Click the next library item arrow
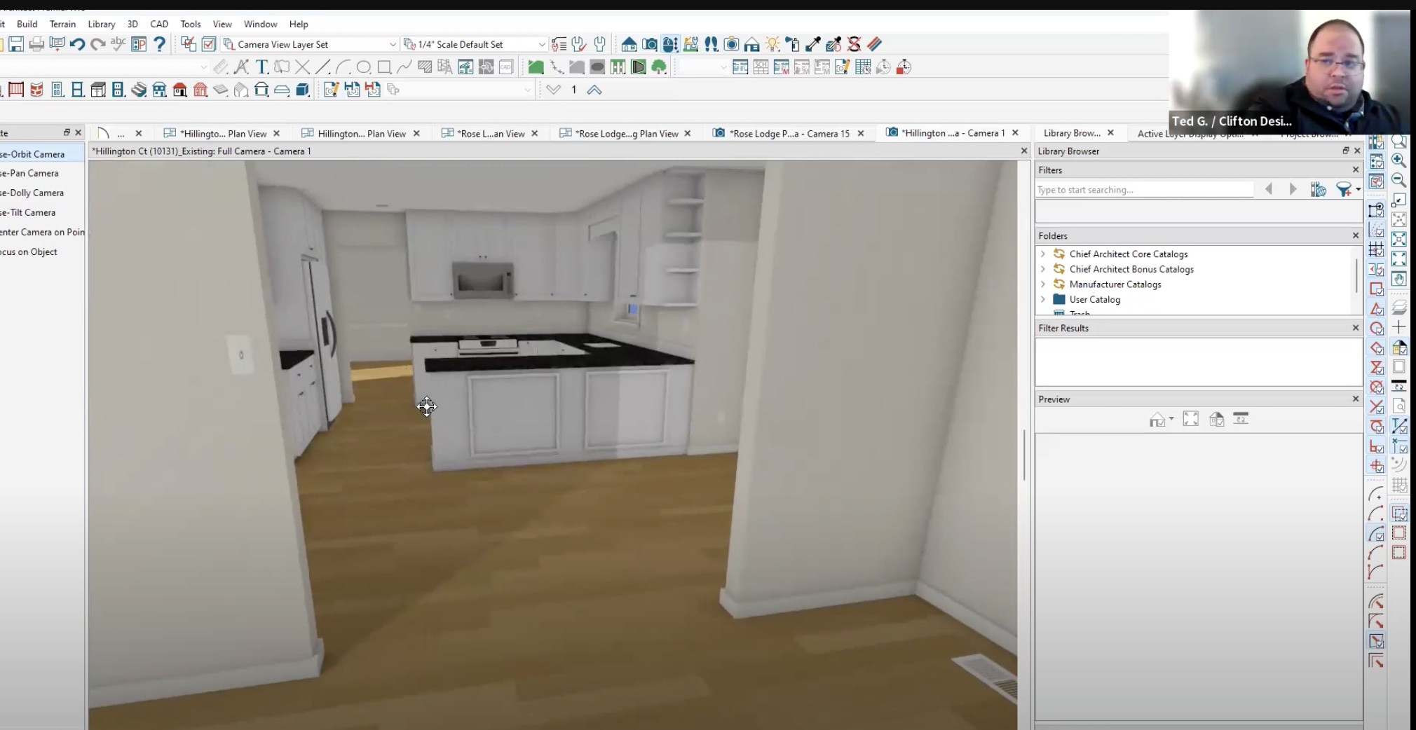Screen dimensions: 1416x730 coord(1292,189)
